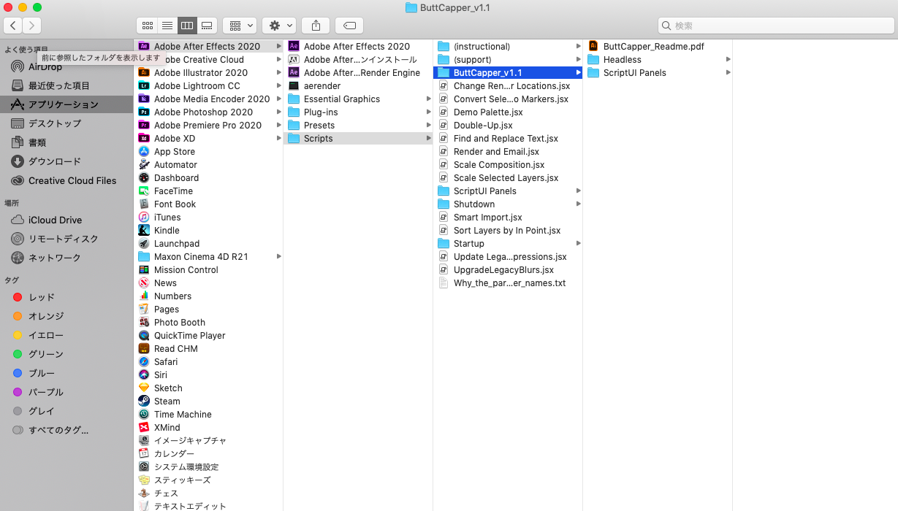Expand the Shutdown folder arrow

click(x=579, y=204)
